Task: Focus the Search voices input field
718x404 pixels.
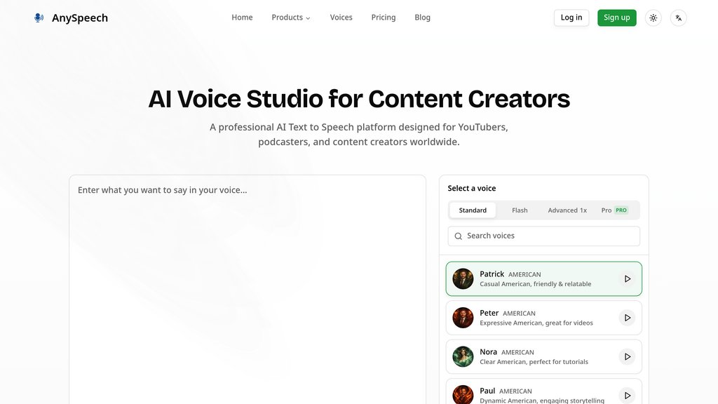Action: point(544,236)
